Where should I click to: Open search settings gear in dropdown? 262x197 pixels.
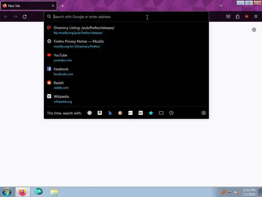(203, 113)
